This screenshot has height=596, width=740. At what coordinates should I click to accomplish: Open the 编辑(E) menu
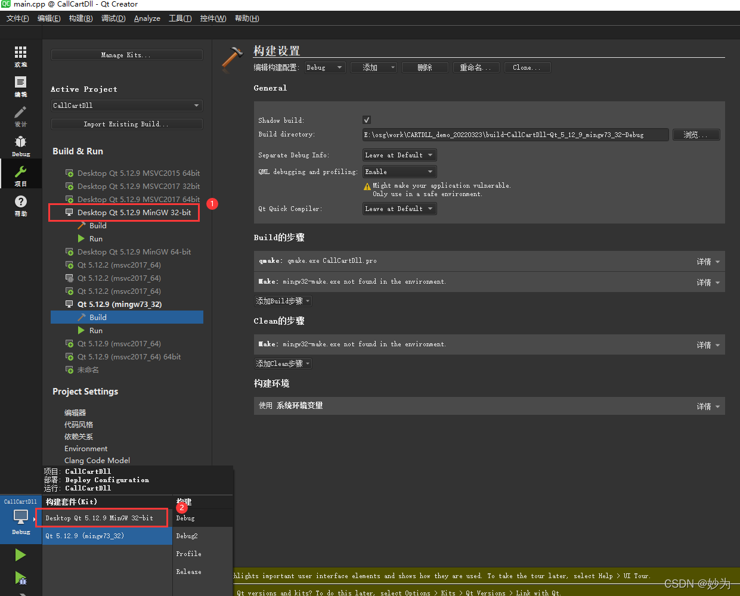click(49, 18)
